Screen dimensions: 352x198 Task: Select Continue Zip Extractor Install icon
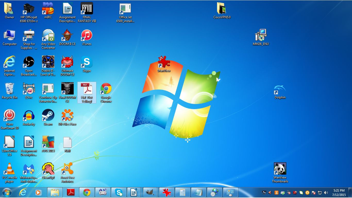48,93
